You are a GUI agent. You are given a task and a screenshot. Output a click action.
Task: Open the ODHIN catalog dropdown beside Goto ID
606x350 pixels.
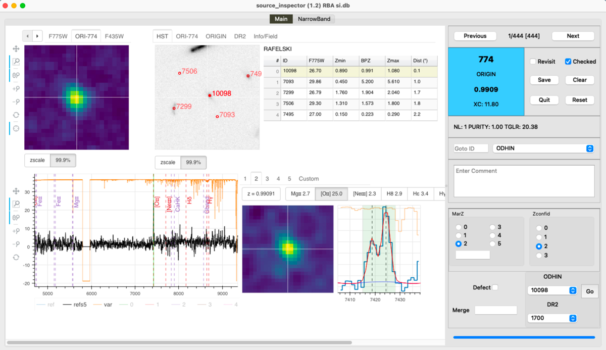click(x=543, y=148)
